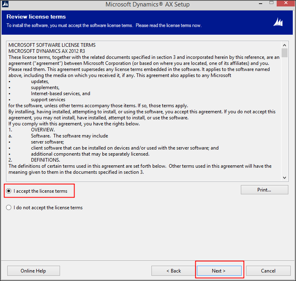Minimize the setup window
The width and height of the screenshot is (296, 281).
(261, 4)
